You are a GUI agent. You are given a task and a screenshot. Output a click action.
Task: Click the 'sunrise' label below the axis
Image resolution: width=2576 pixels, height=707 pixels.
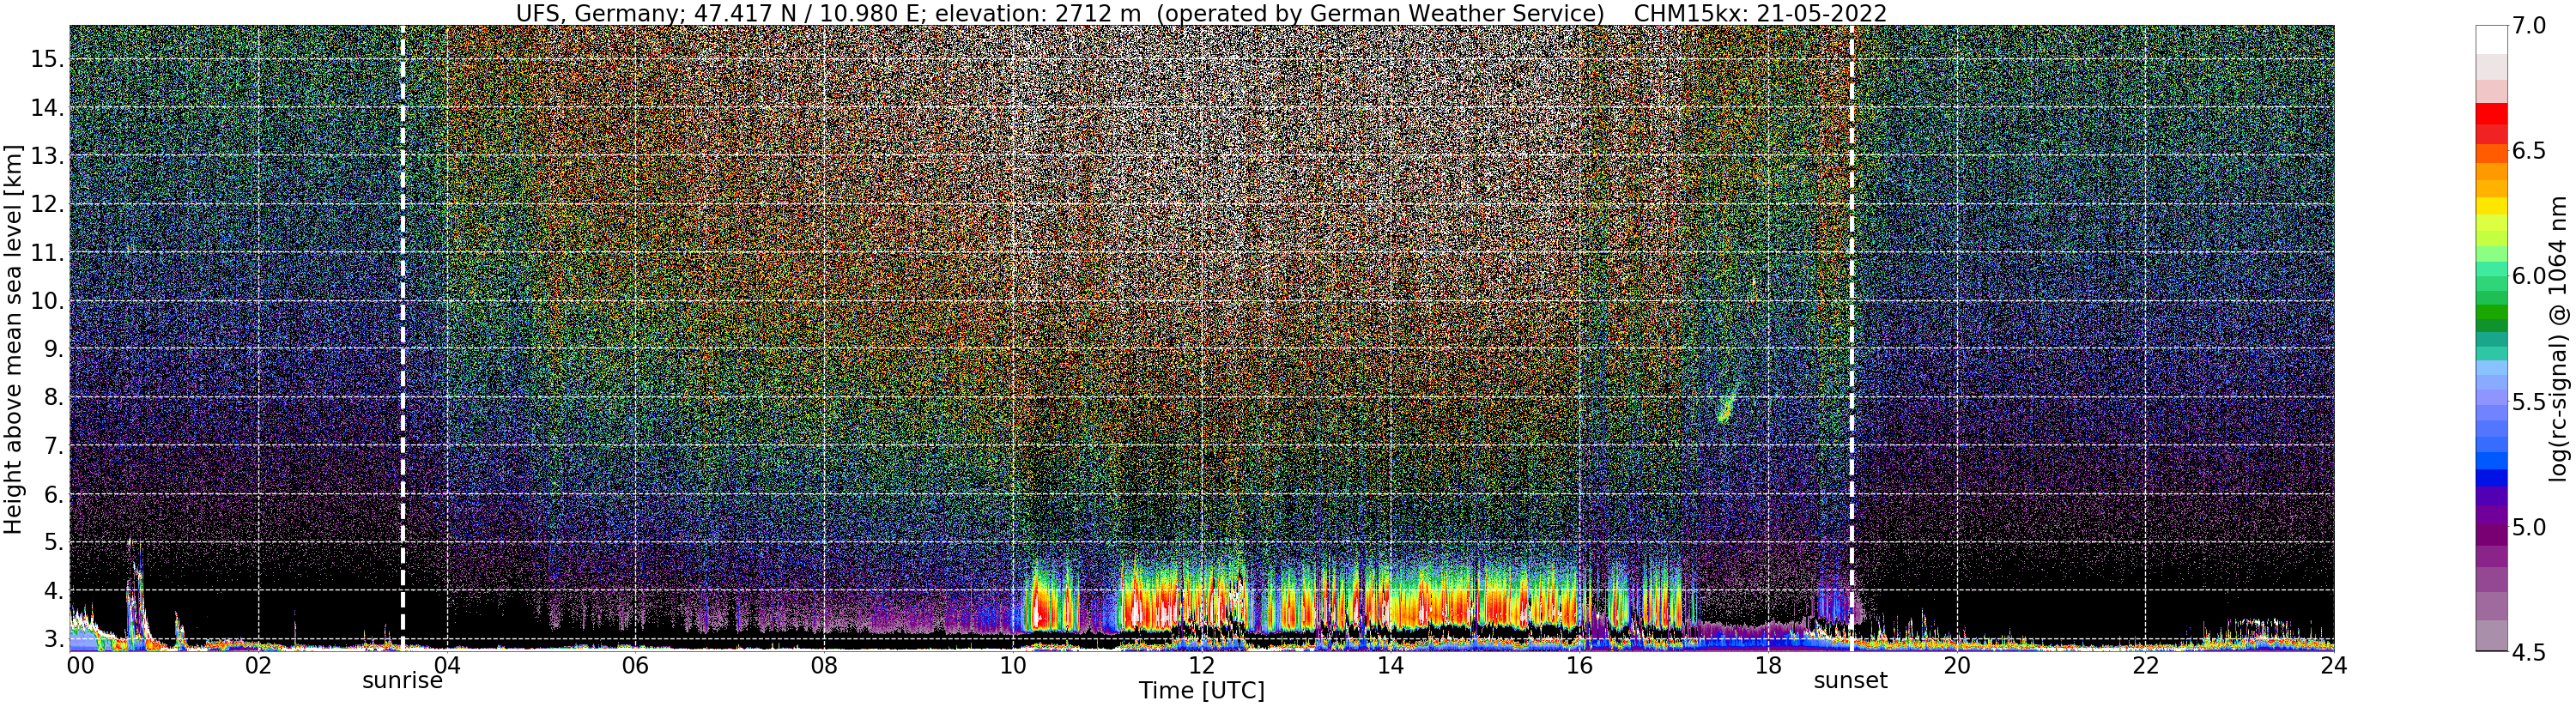[402, 681]
